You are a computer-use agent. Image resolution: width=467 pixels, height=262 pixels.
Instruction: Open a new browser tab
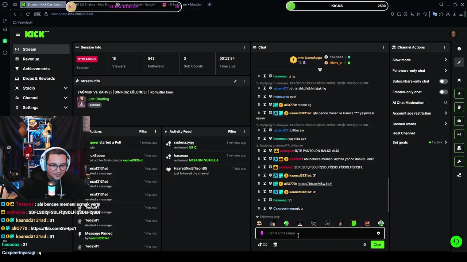[x=209, y=5]
